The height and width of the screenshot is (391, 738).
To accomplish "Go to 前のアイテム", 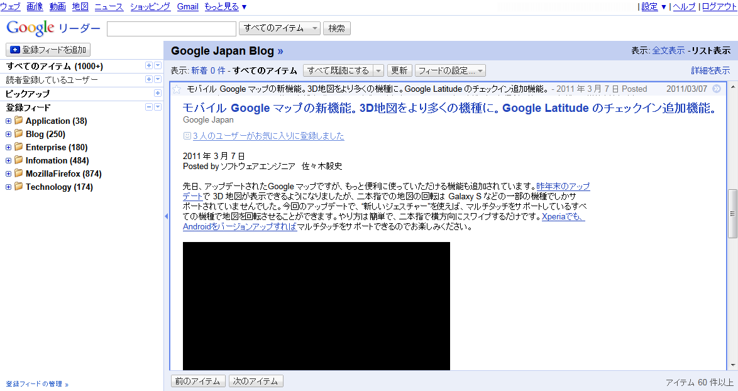I will (197, 381).
